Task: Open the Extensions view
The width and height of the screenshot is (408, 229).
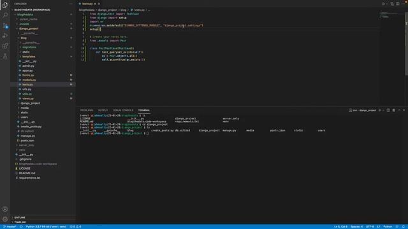Action: 5,46
